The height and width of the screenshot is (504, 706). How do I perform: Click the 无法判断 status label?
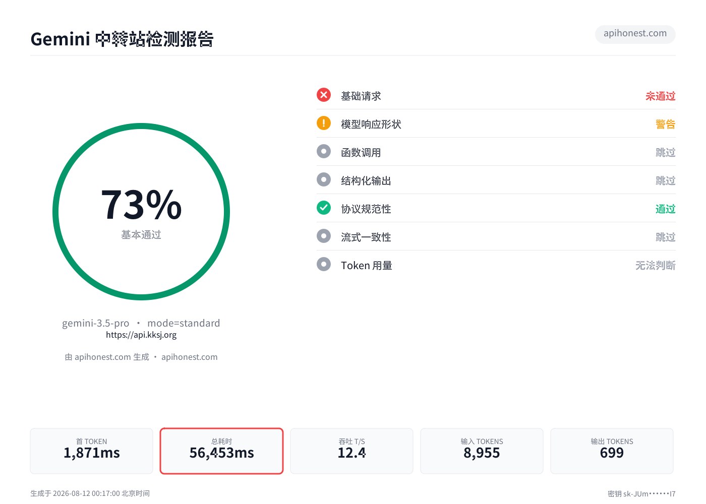click(x=656, y=265)
